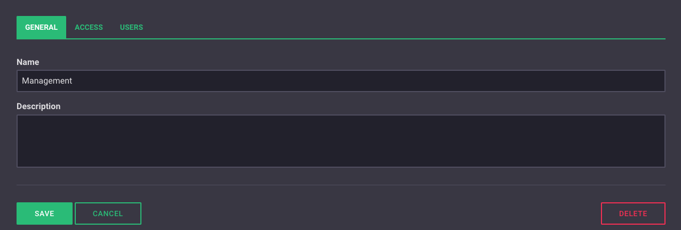This screenshot has height=230, width=681.
Task: Discard changes using Cancel
Action: click(108, 213)
